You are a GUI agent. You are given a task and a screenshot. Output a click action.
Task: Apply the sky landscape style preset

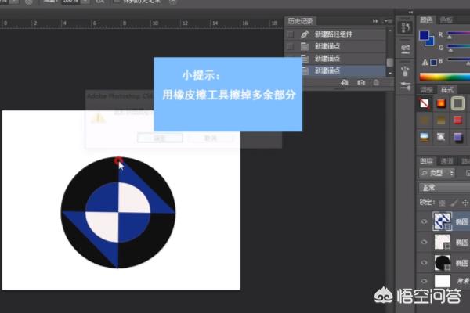pyautogui.click(x=424, y=137)
